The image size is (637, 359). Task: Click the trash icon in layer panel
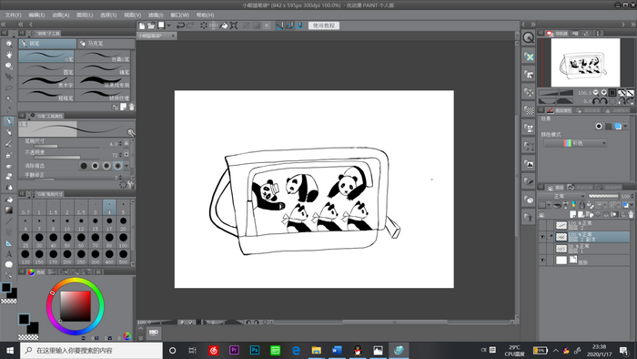point(631,214)
